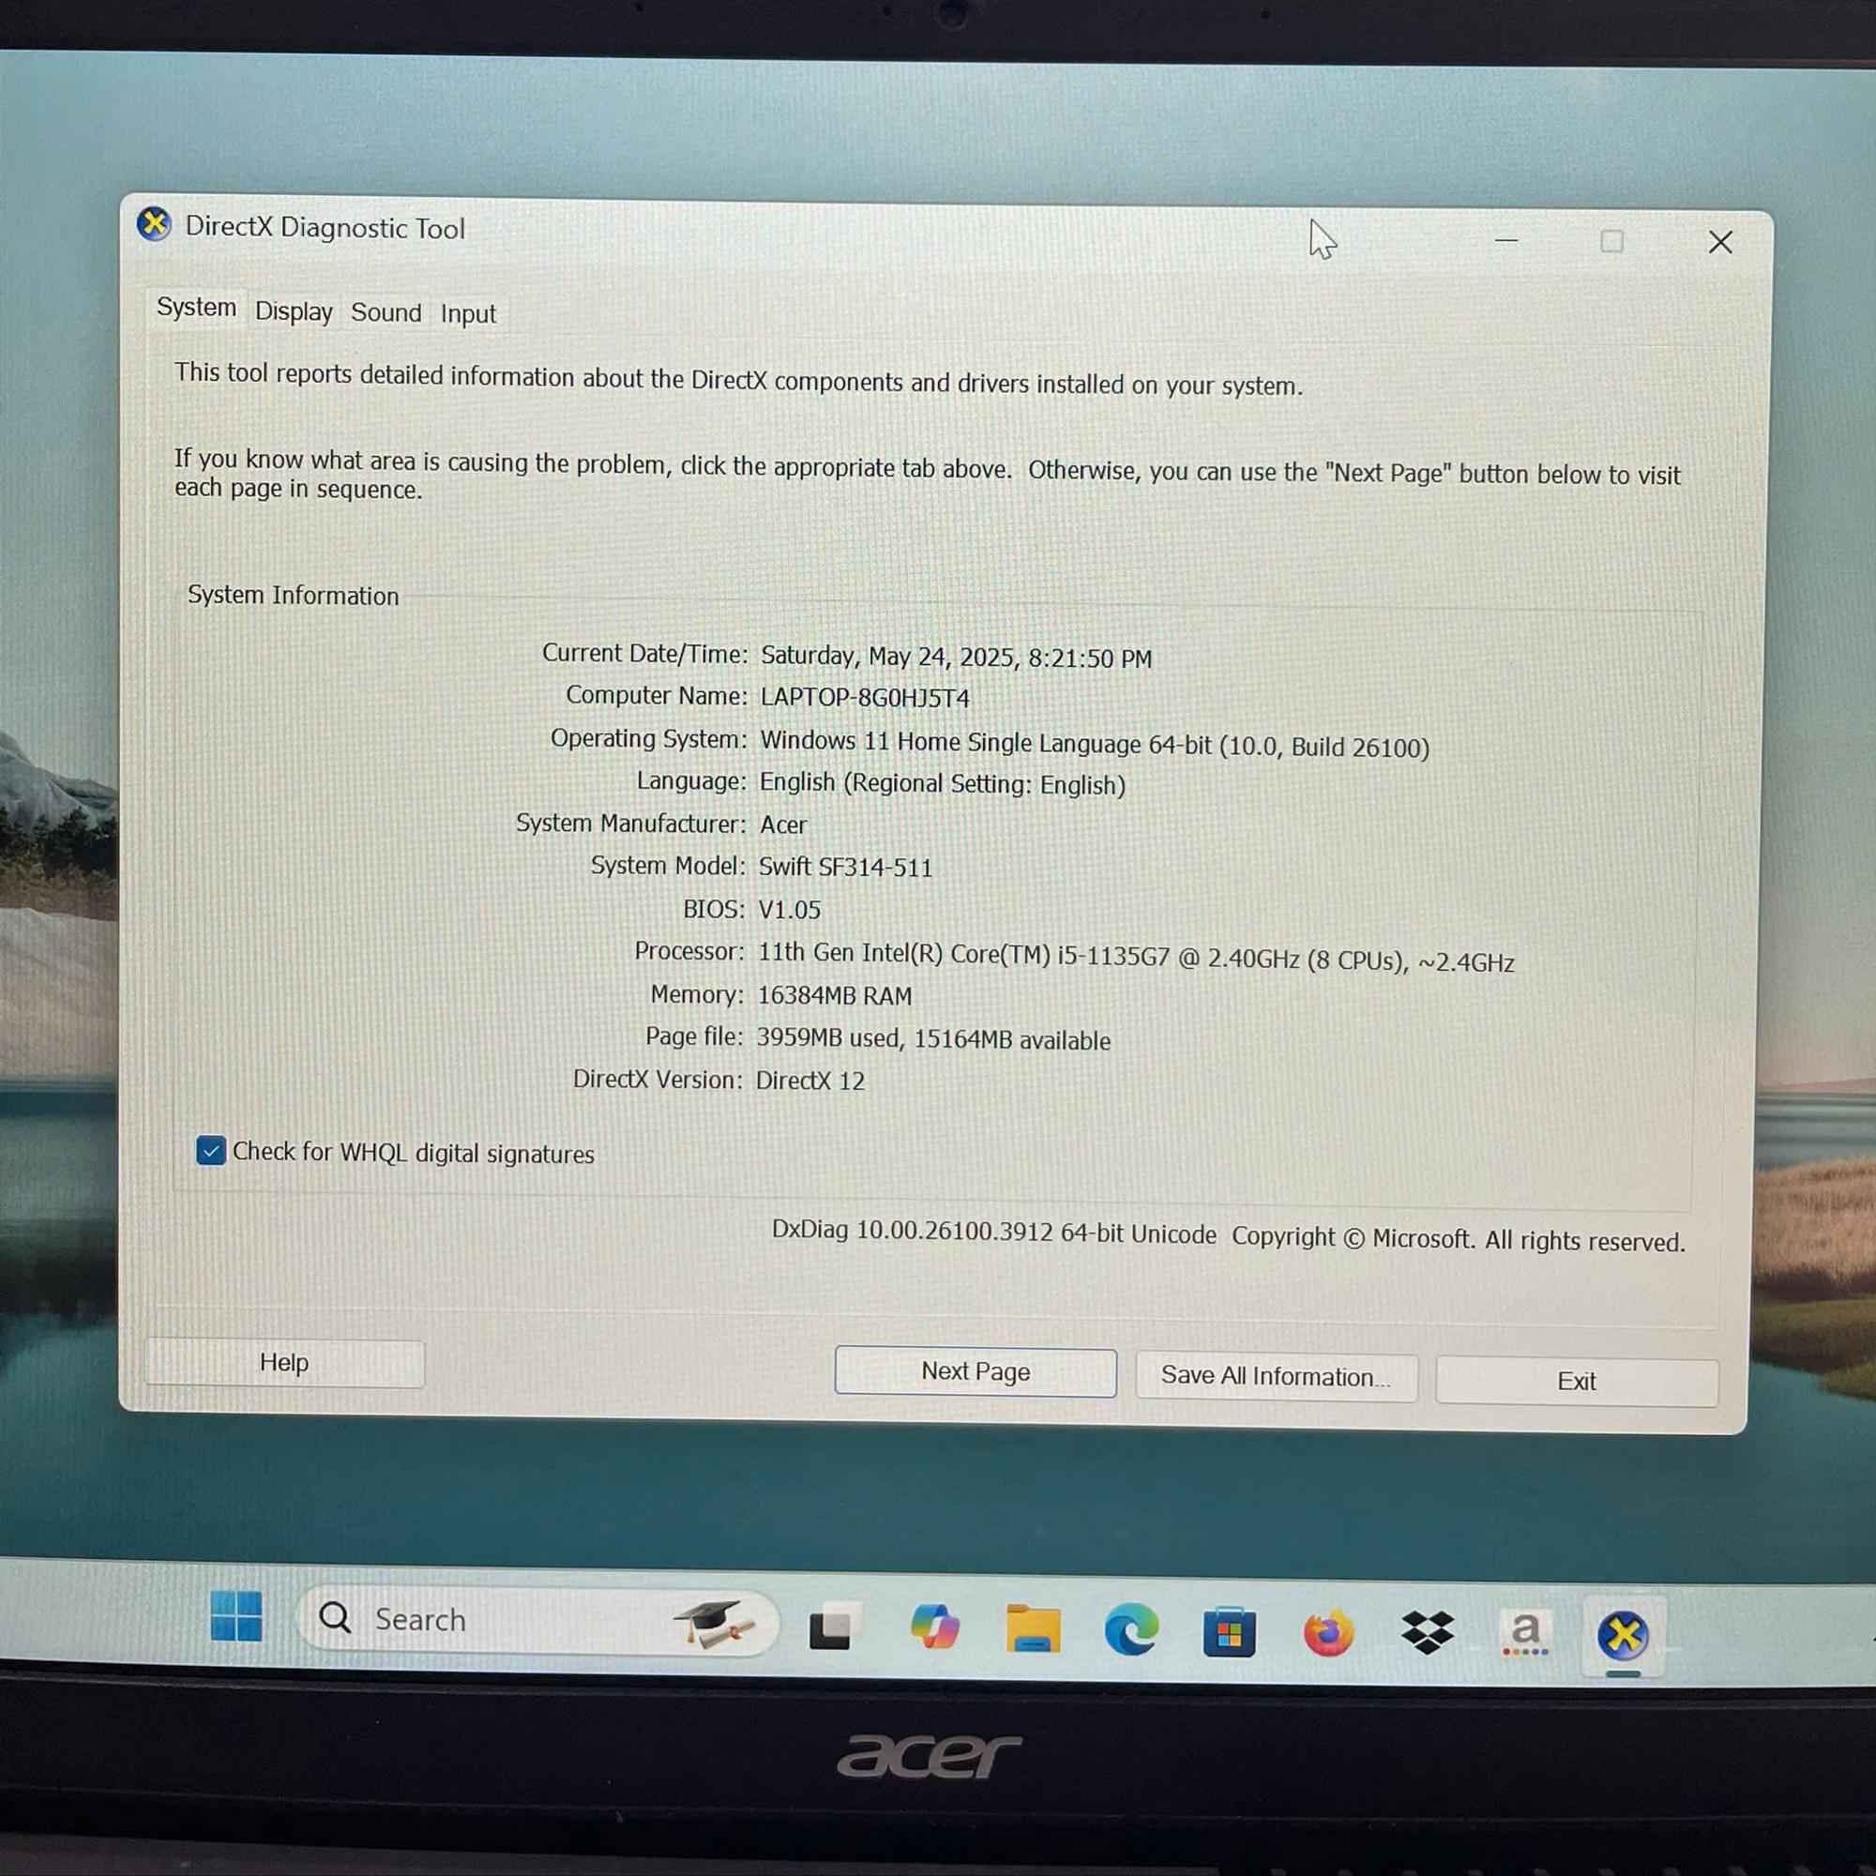Click the manufacturer value Acer
The image size is (1876, 1876).
(x=782, y=825)
